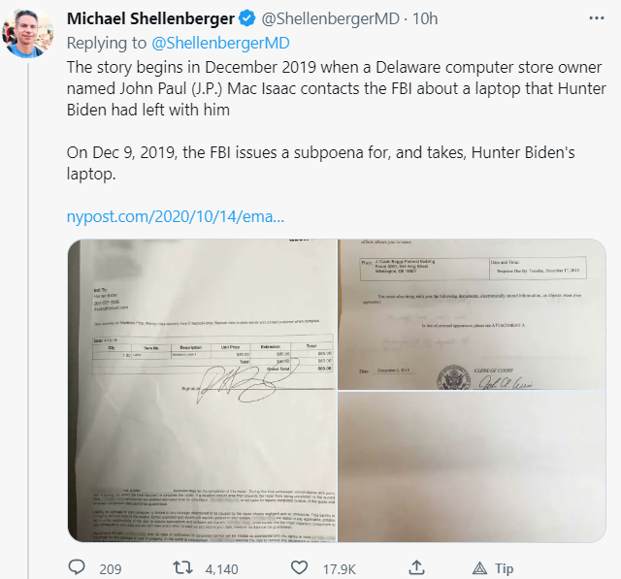Click the 209 replies count

(x=110, y=568)
